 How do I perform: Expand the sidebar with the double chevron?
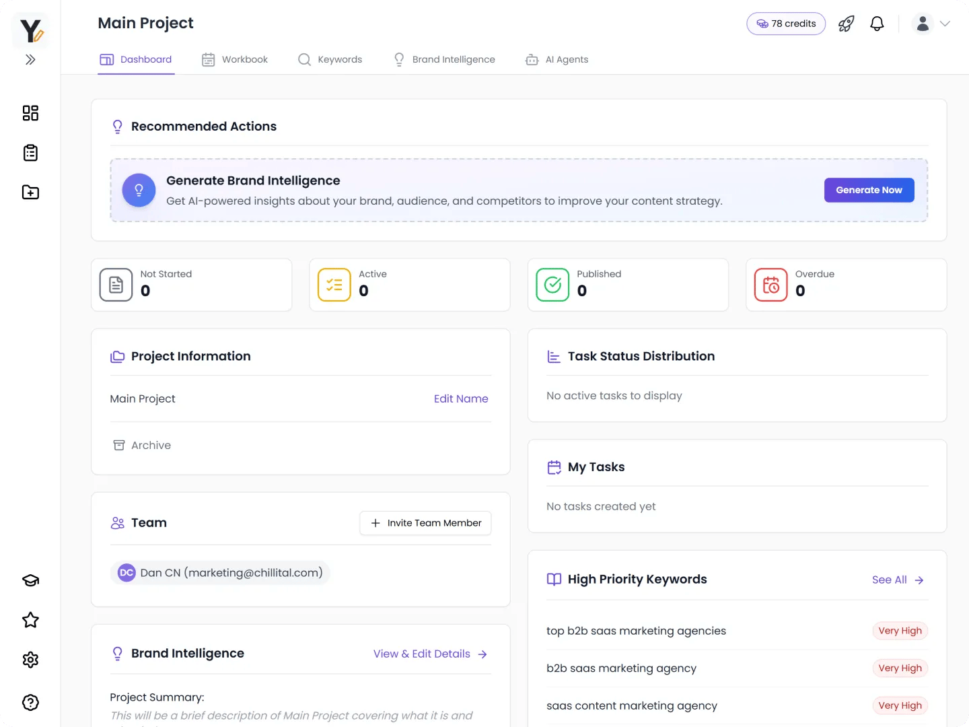click(x=30, y=59)
